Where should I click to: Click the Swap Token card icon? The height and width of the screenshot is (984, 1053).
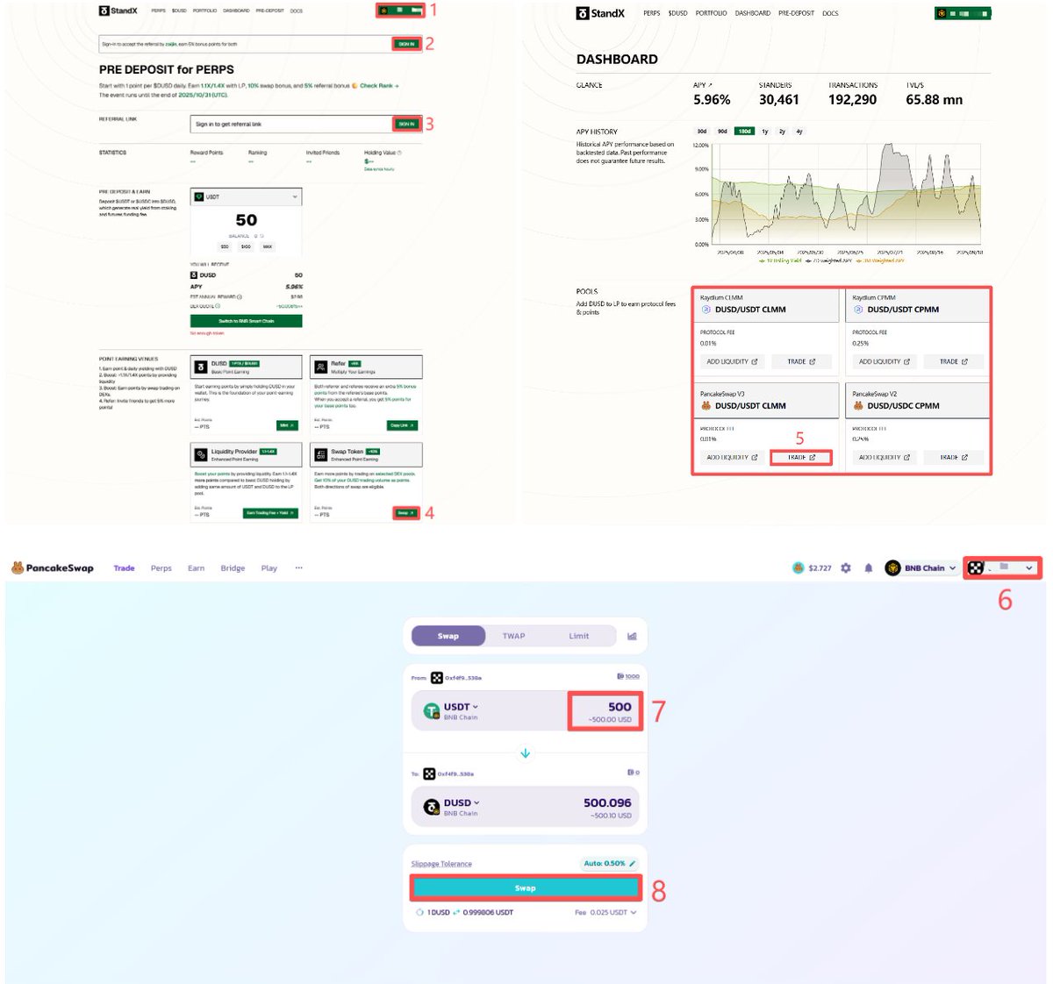point(321,454)
